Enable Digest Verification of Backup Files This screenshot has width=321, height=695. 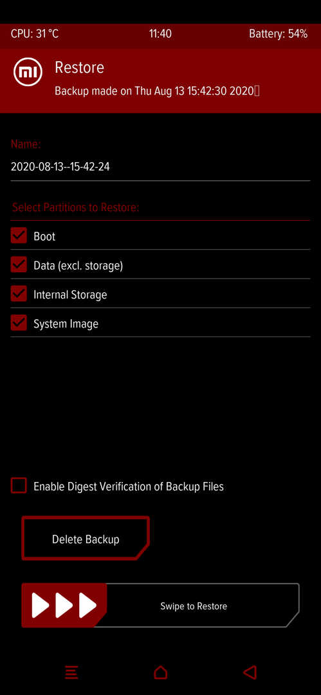point(19,486)
